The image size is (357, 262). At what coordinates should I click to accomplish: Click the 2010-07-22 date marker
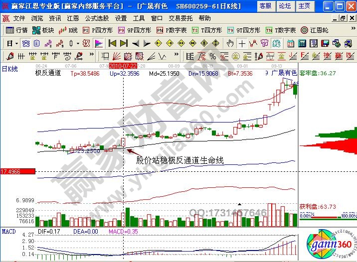(123, 65)
